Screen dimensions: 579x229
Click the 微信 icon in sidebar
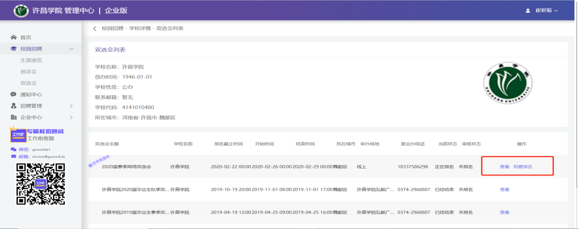13,149
